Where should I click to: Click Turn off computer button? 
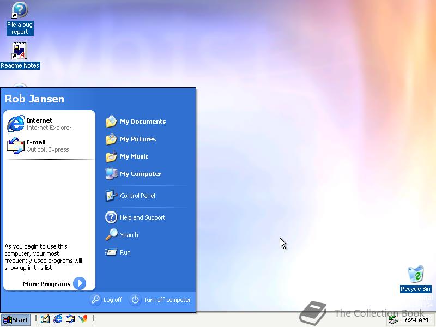(160, 300)
